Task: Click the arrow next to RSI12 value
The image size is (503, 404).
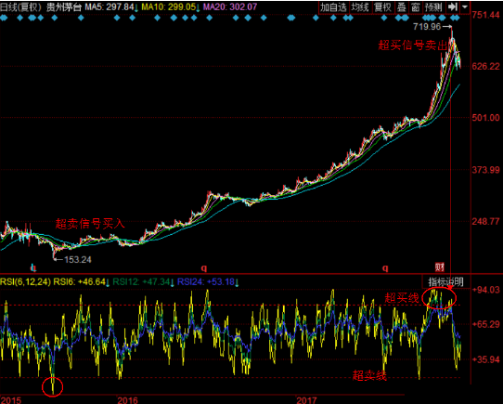Action: 173,283
